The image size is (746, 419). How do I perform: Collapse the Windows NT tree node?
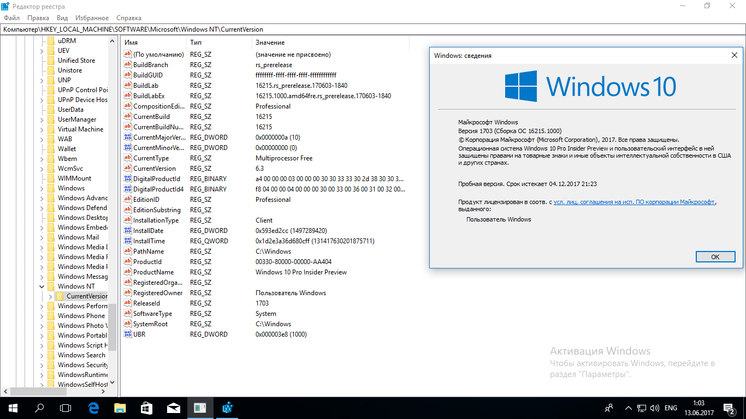42,286
